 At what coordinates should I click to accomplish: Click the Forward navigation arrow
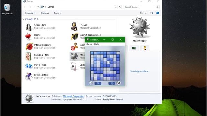point(30,7)
